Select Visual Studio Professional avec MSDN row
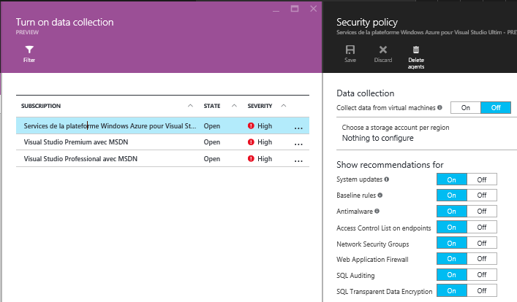The width and height of the screenshot is (517, 302). 80,159
